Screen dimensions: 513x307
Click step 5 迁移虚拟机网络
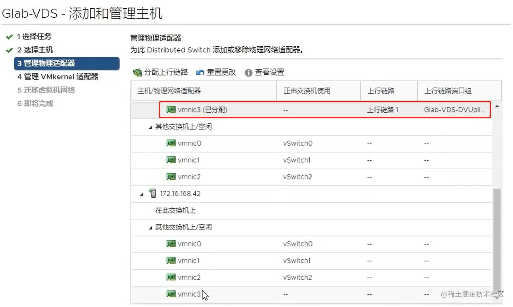46,90
